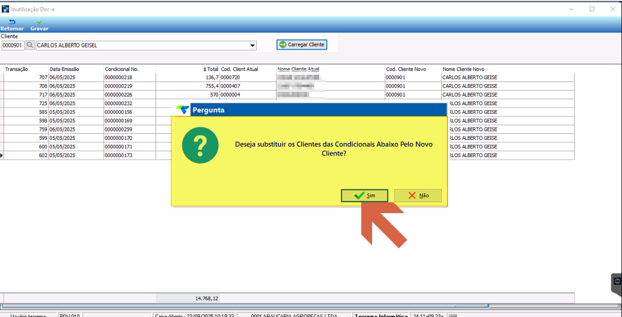This screenshot has width=622, height=317.
Task: Click the Pergunta dialog logo icon
Action: [182, 110]
